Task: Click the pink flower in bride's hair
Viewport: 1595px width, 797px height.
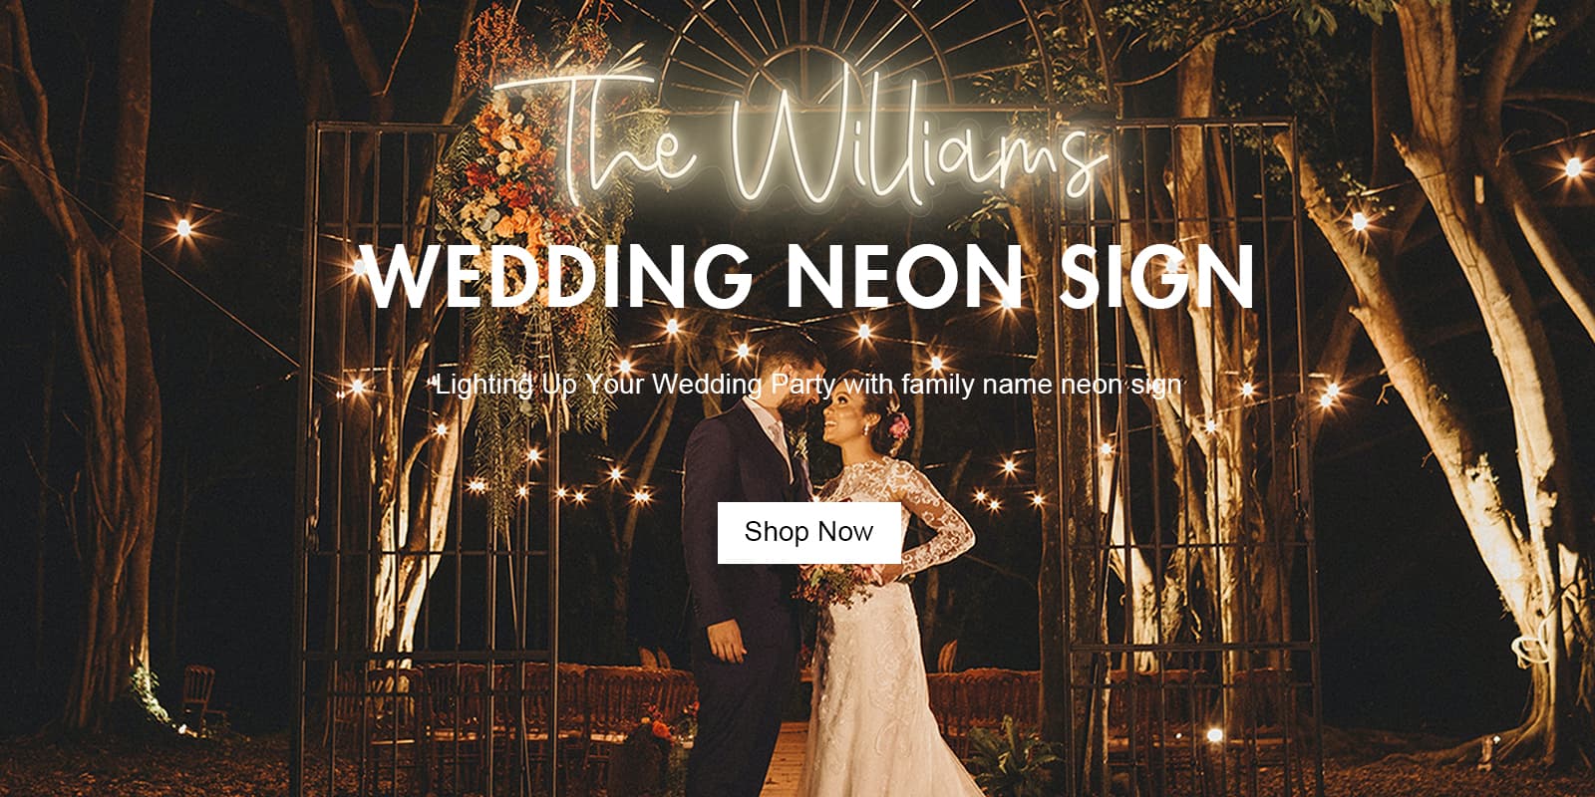Action: coord(899,427)
